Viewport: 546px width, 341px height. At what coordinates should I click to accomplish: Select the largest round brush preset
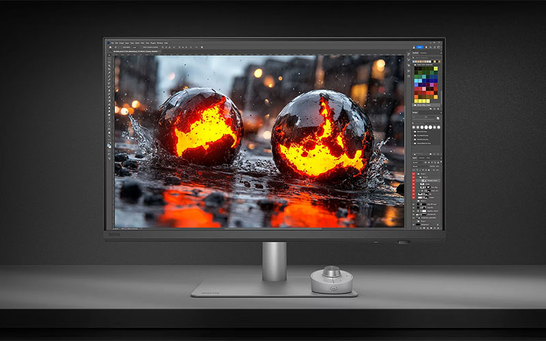(426, 128)
